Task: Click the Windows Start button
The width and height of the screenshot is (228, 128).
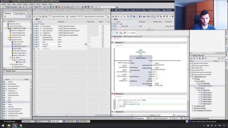Action: point(3,126)
